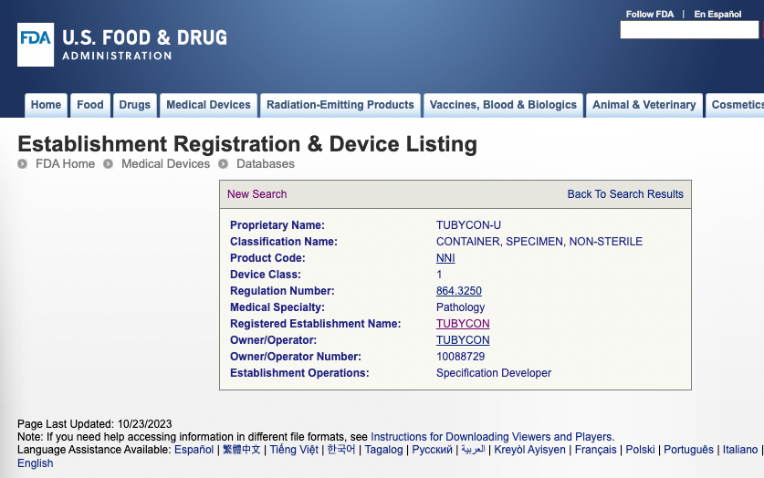Click Device Class value 1
764x478 pixels.
tap(439, 275)
